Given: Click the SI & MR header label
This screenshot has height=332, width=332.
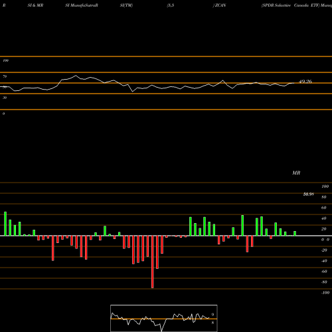Looking at the screenshot, I should click(x=35, y=5).
